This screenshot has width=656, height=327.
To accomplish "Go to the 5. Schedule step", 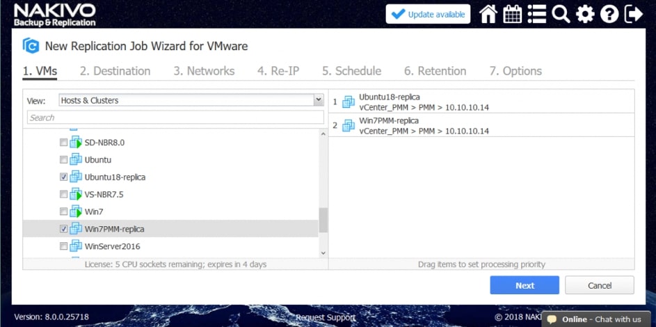I will pyautogui.click(x=351, y=71).
